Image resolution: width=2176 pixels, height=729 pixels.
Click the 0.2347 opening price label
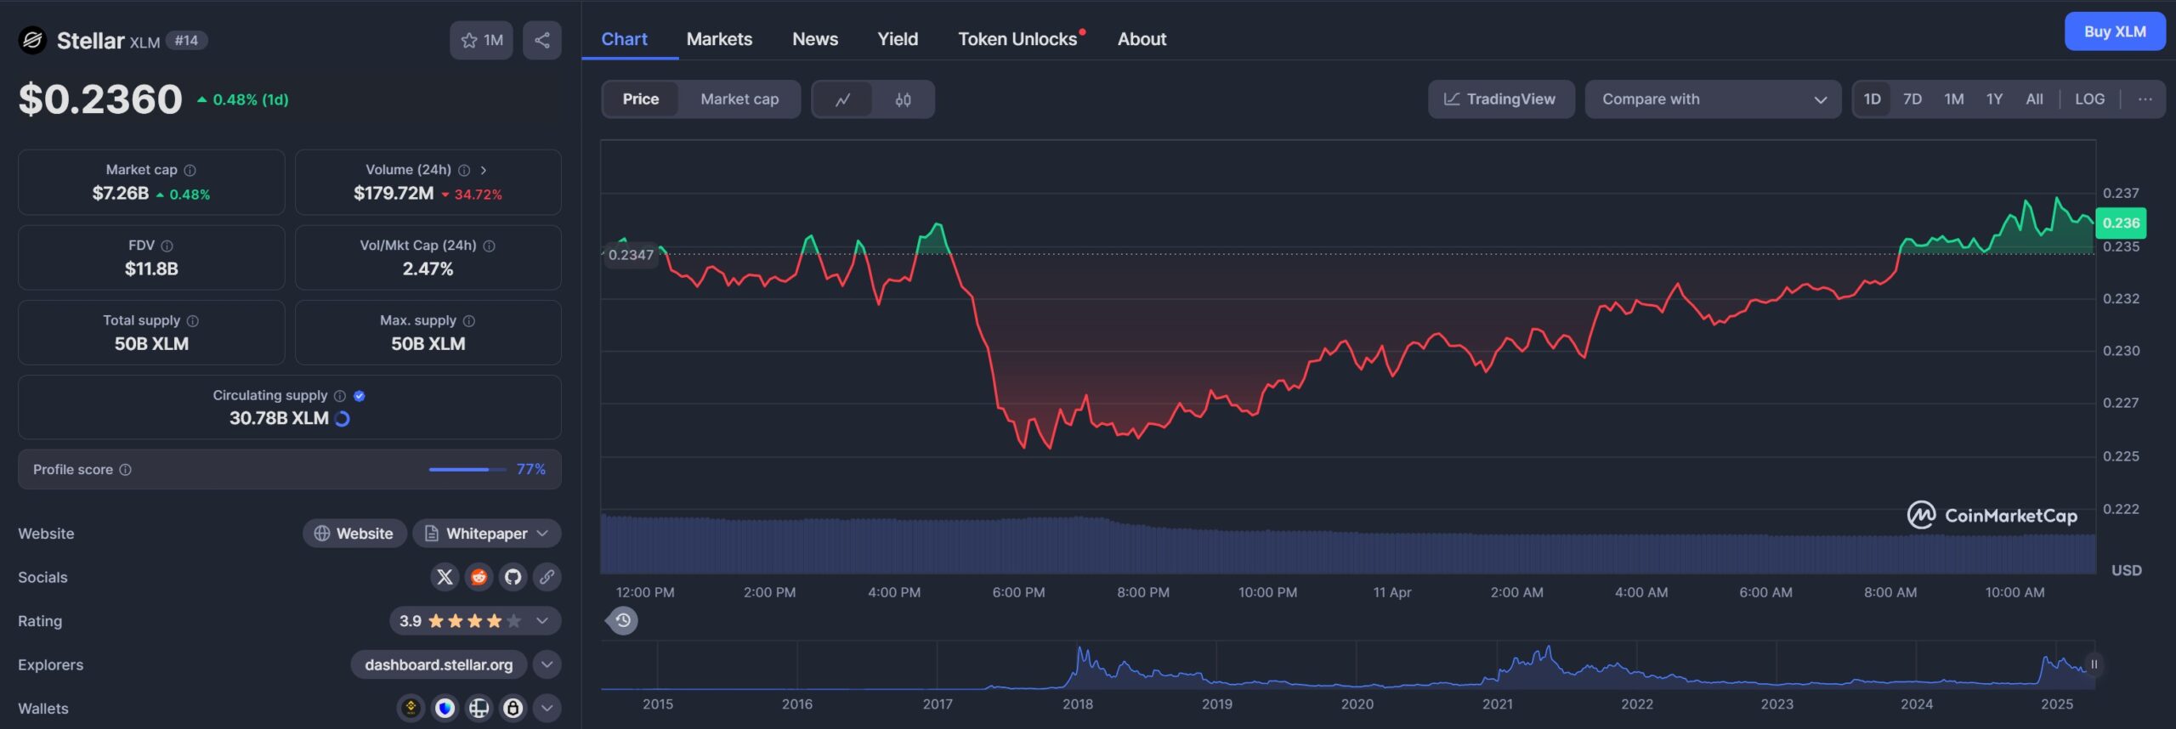pos(631,255)
